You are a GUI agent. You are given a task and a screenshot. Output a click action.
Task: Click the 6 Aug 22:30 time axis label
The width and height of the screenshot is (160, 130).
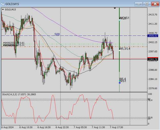[x=62, y=127]
